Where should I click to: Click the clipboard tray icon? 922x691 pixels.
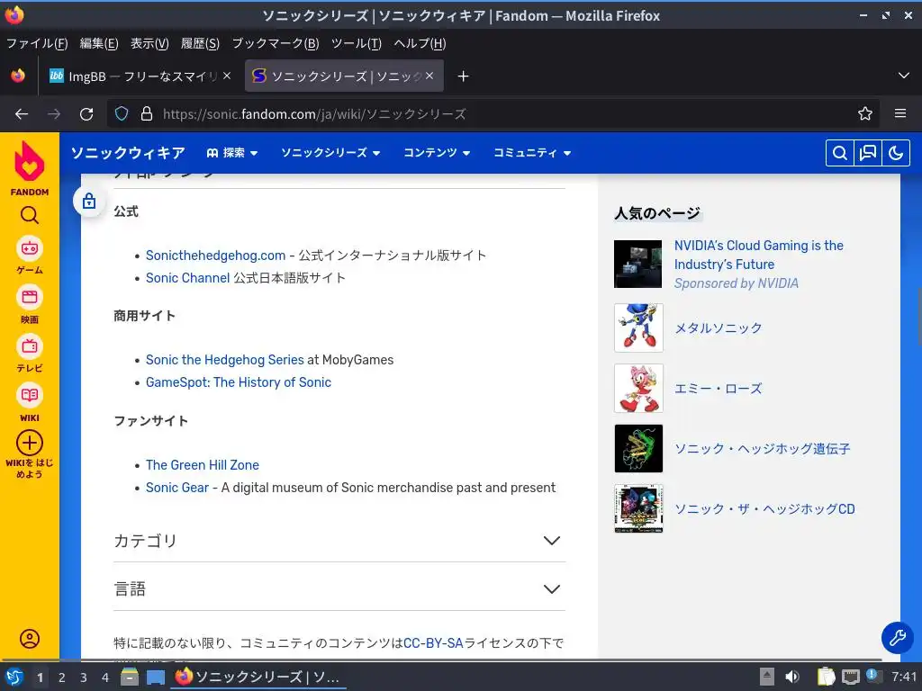point(826,677)
